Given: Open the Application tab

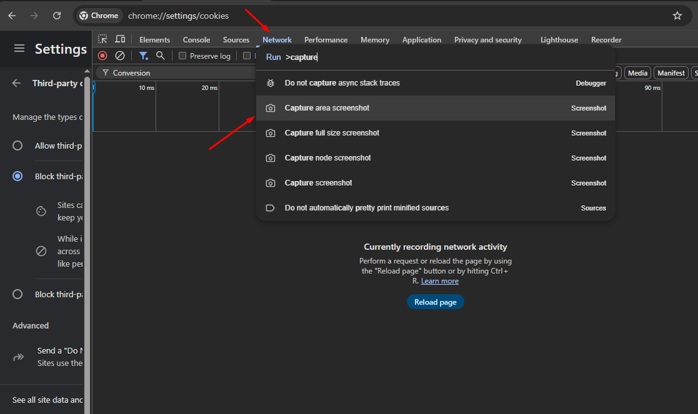Looking at the screenshot, I should [x=422, y=39].
